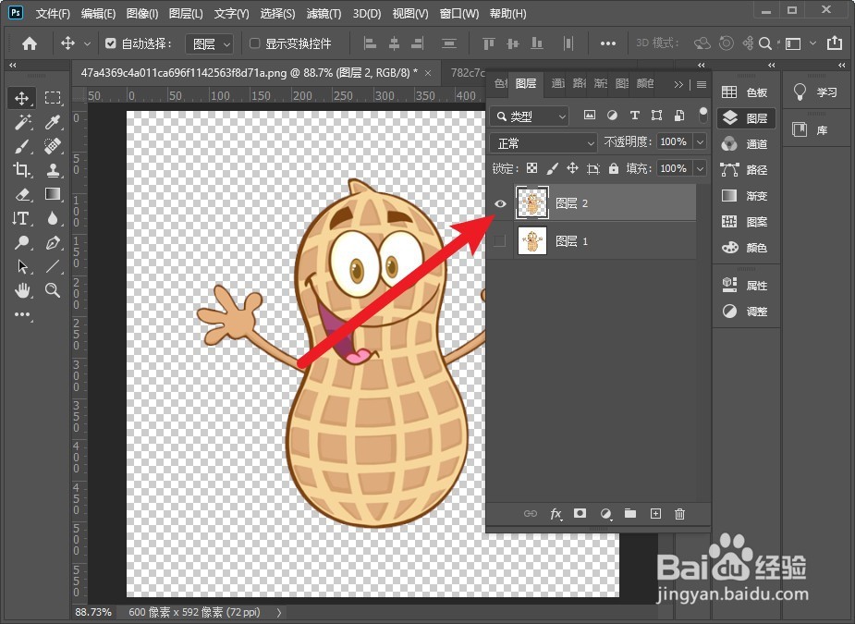
Task: Hide 图层 2 using the eye icon
Action: [500, 203]
